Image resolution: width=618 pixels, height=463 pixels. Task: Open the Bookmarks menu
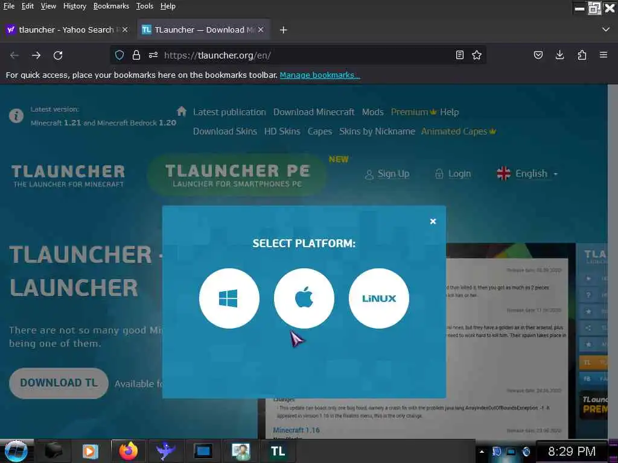tap(111, 6)
